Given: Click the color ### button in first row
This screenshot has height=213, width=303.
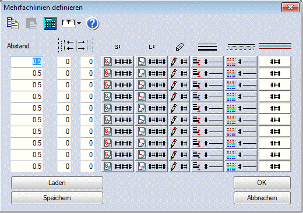Looking at the screenshot, I should click(275, 62).
